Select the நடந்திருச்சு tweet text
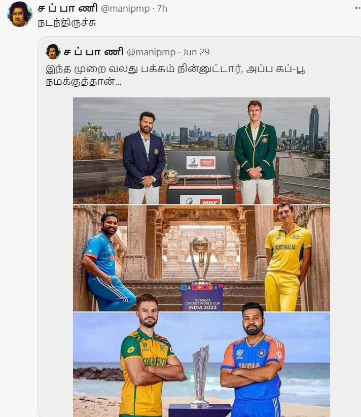 (x=67, y=23)
